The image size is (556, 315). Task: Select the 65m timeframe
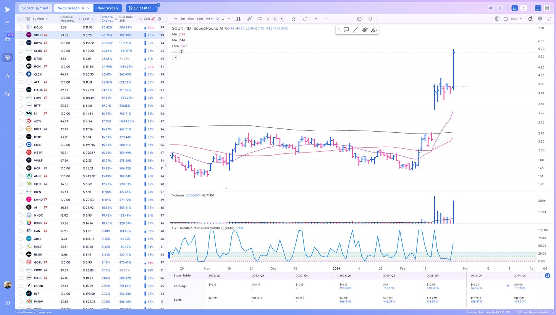(200, 19)
